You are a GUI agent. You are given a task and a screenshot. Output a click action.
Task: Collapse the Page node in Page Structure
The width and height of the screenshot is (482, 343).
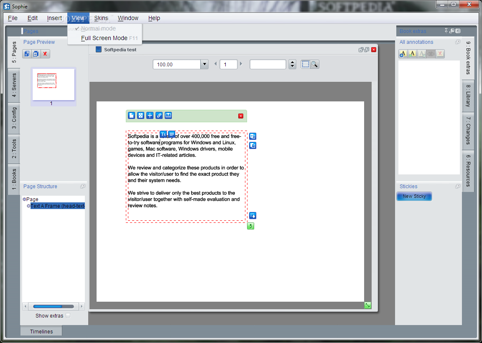[x=24, y=199]
